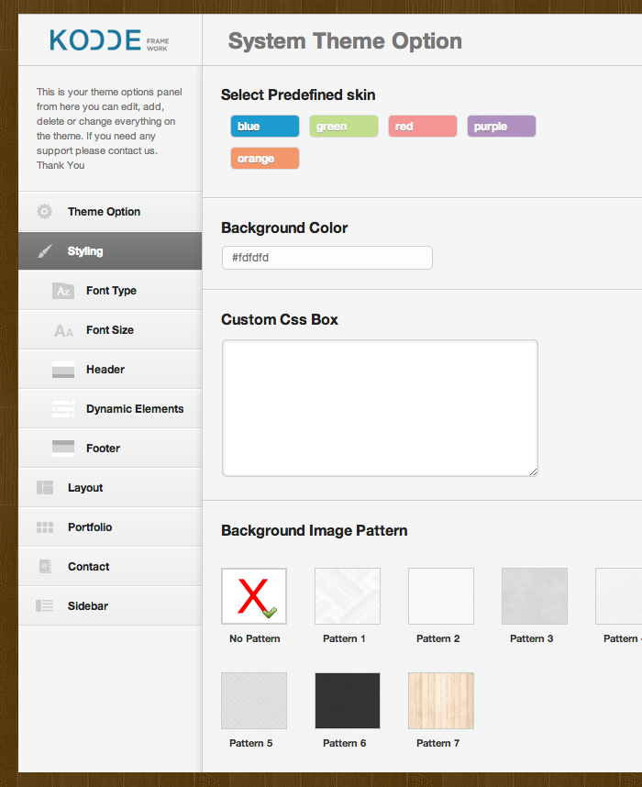Select the wood Pattern 7 thumbnail
This screenshot has width=642, height=787.
point(441,701)
